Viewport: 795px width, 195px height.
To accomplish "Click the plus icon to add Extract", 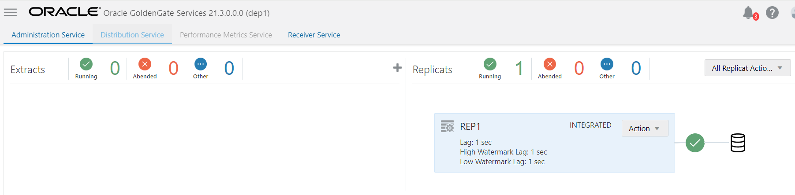I will 397,68.
